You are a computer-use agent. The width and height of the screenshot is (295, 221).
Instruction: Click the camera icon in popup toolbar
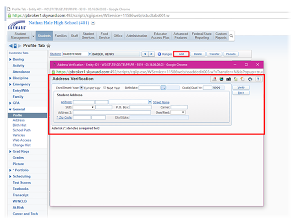(228, 79)
